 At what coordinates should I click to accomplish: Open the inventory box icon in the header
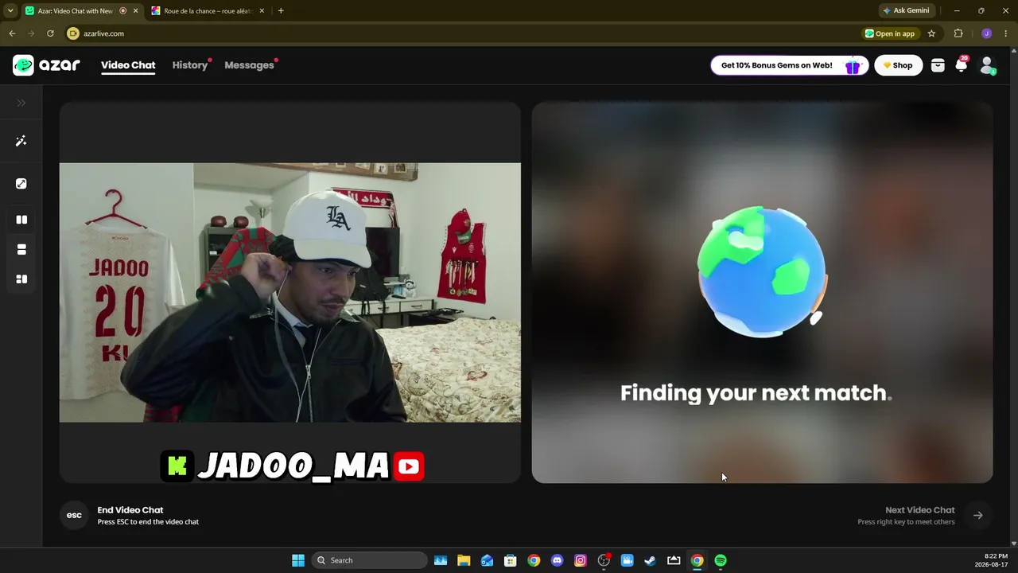[938, 65]
